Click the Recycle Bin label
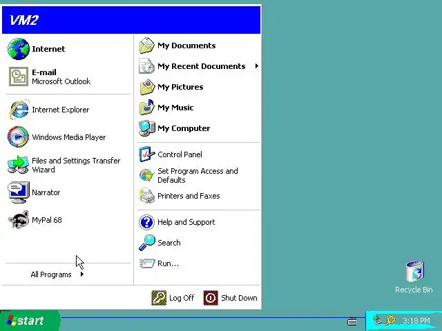 point(414,290)
